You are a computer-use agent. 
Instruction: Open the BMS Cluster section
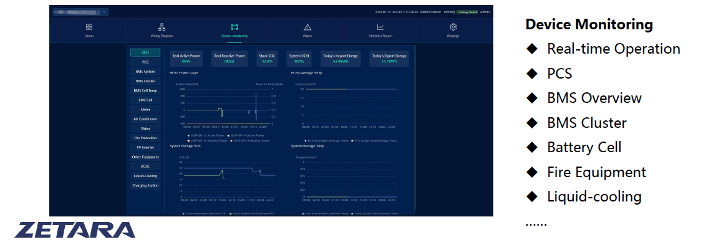145,81
